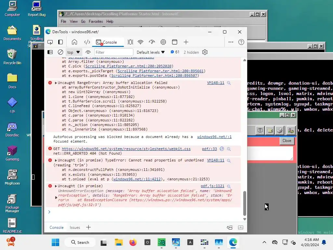333x250 pixels.
Task: Expand the UnknownErrorException object
Action: click(56, 198)
